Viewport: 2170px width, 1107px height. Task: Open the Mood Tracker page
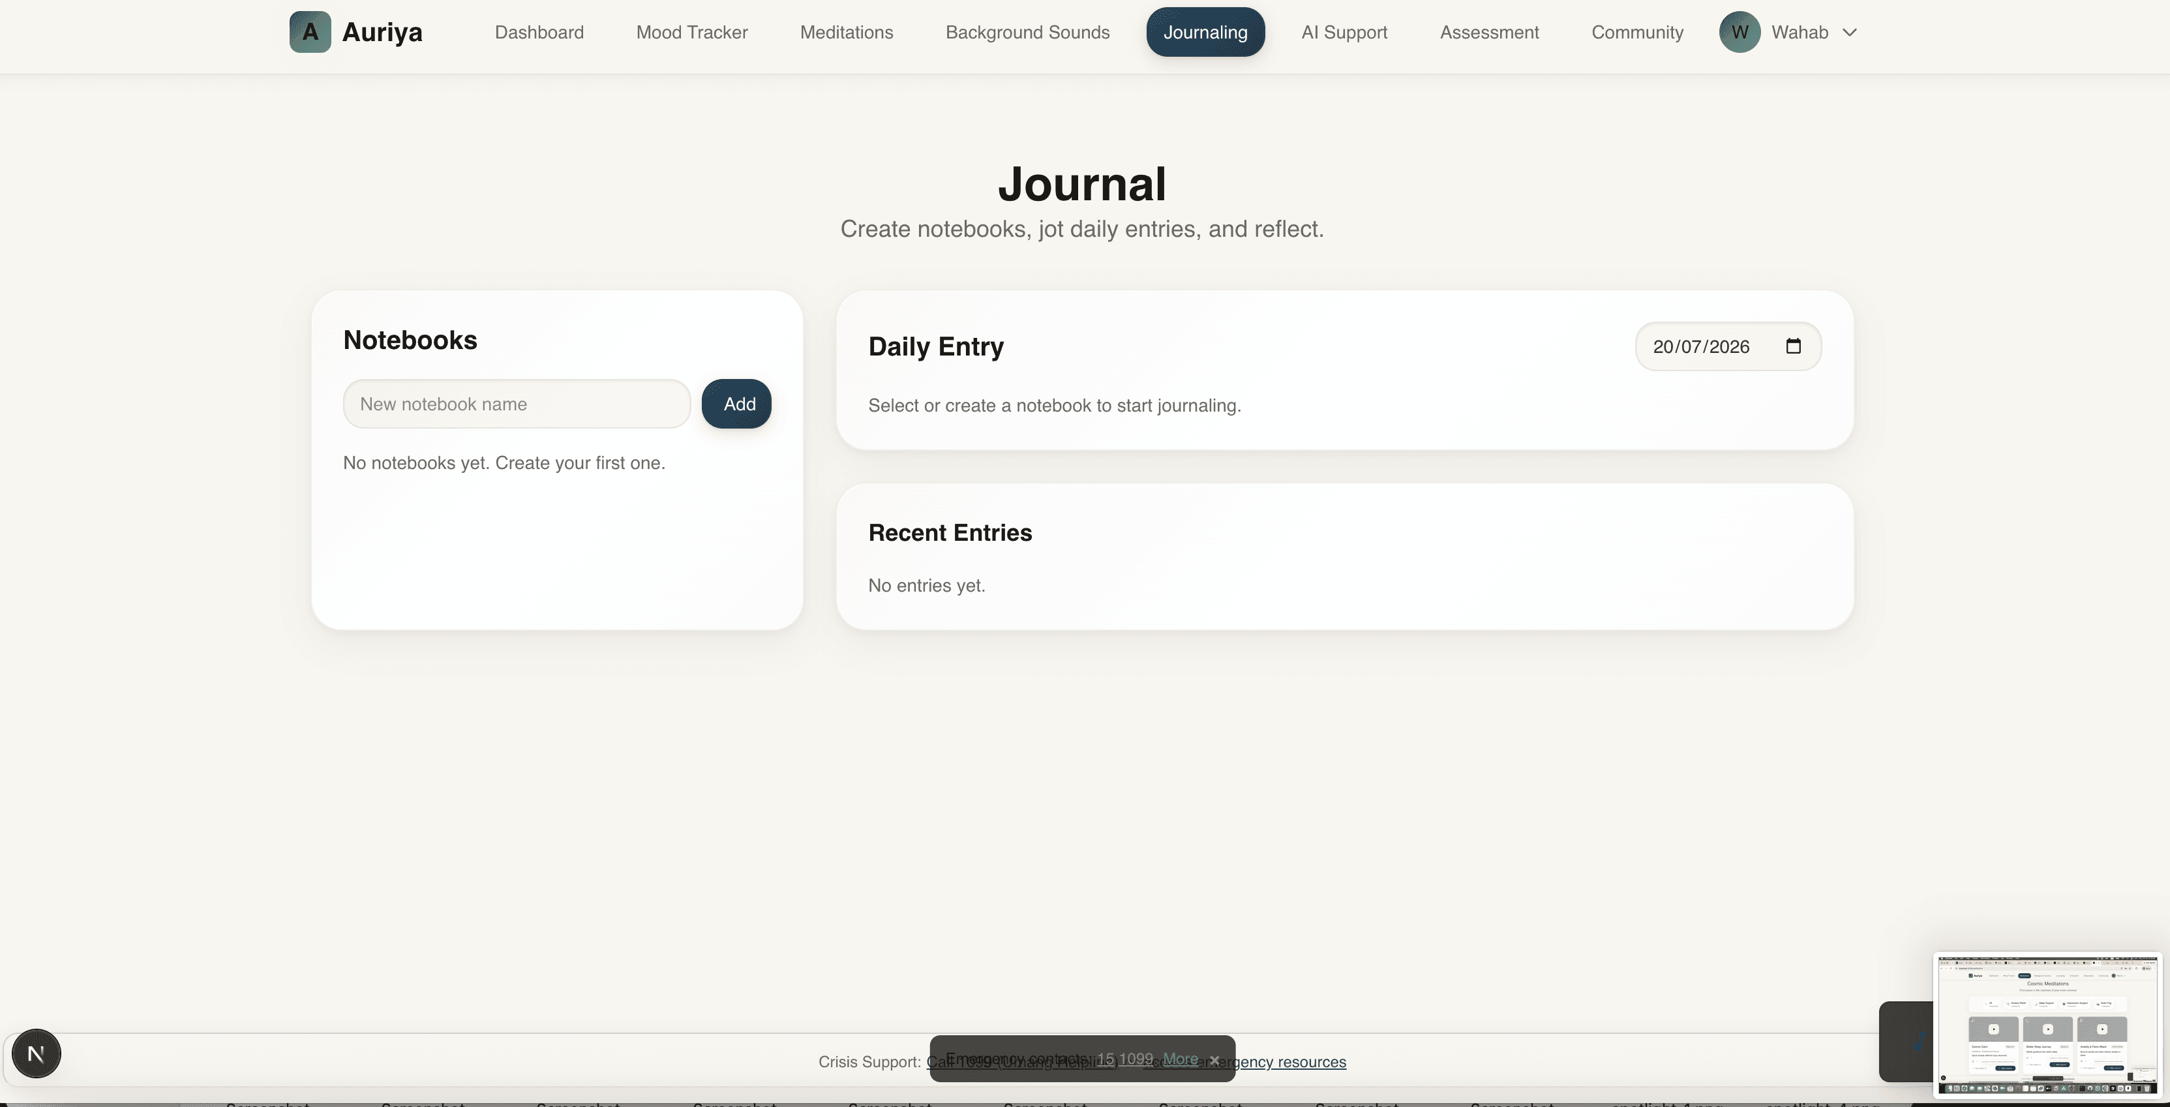tap(691, 32)
